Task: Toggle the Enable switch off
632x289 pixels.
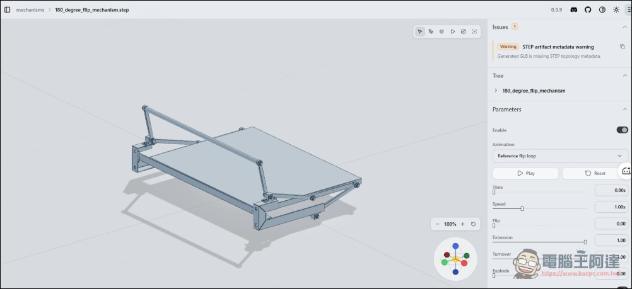Action: pyautogui.click(x=623, y=130)
